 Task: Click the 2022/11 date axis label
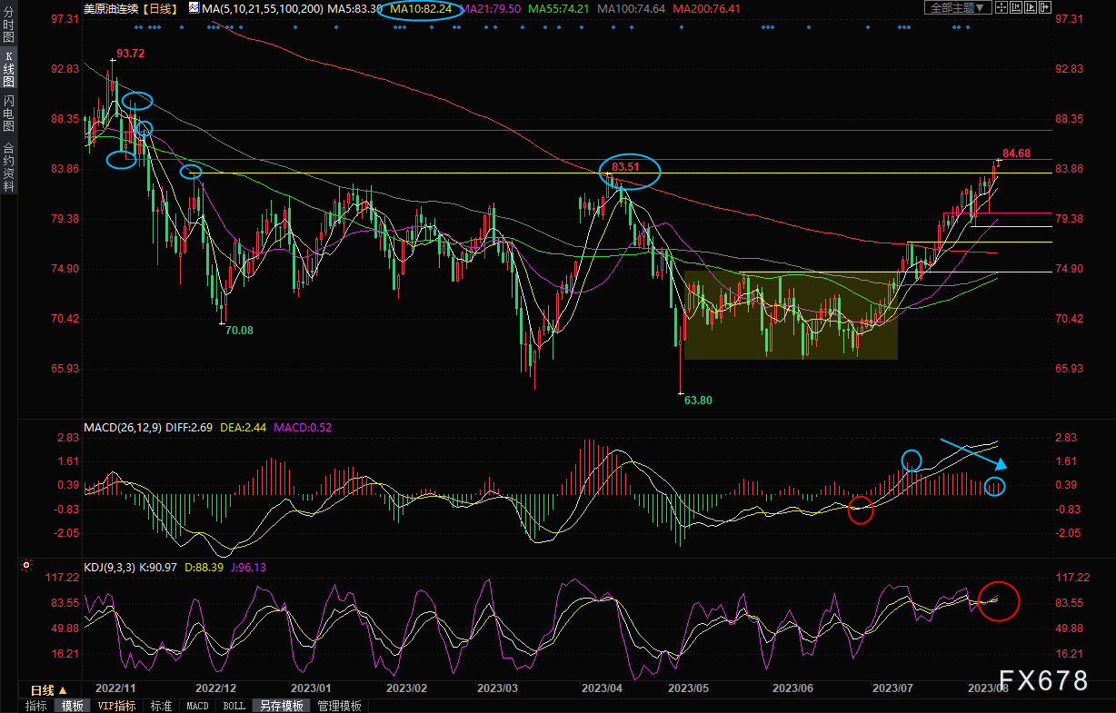tap(115, 689)
